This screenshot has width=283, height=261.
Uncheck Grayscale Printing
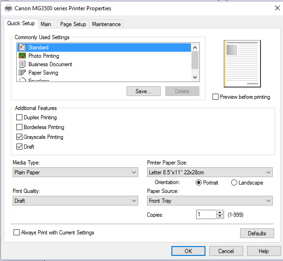click(x=19, y=137)
